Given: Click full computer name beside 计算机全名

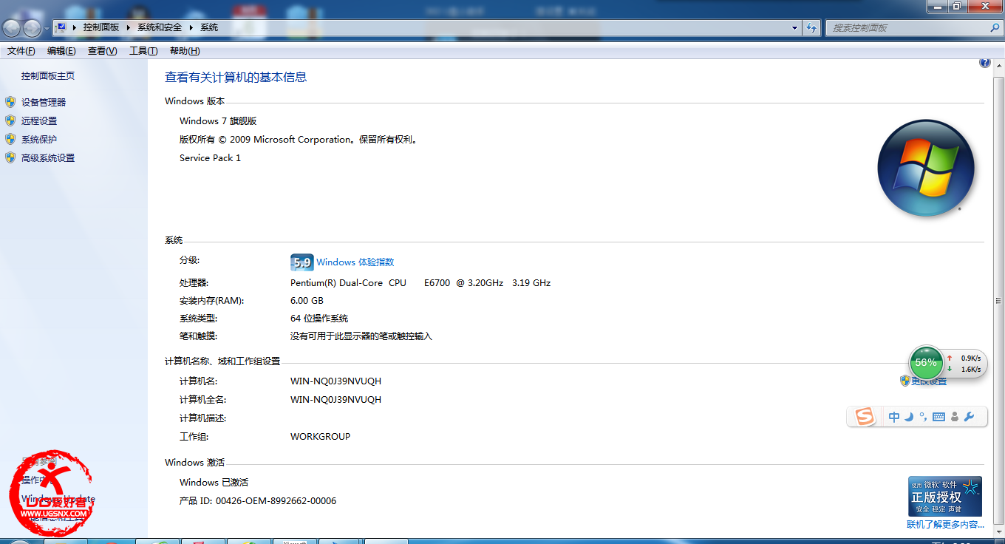Looking at the screenshot, I should click(x=336, y=399).
